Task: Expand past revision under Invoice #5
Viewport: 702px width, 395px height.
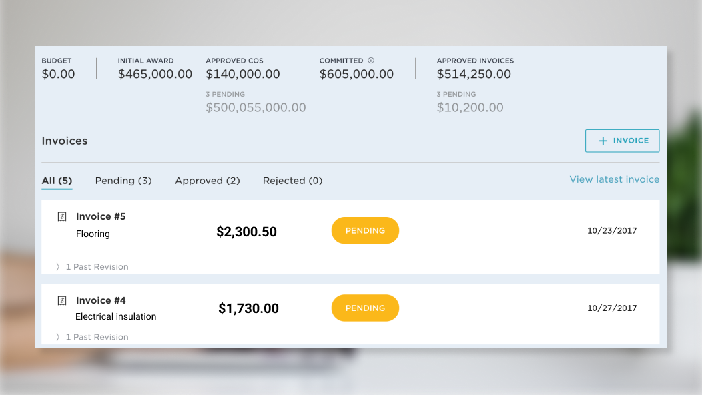Action: [x=92, y=267]
